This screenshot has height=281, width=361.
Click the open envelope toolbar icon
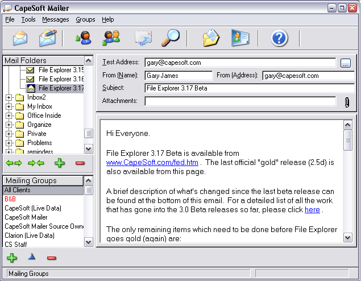tap(20, 38)
